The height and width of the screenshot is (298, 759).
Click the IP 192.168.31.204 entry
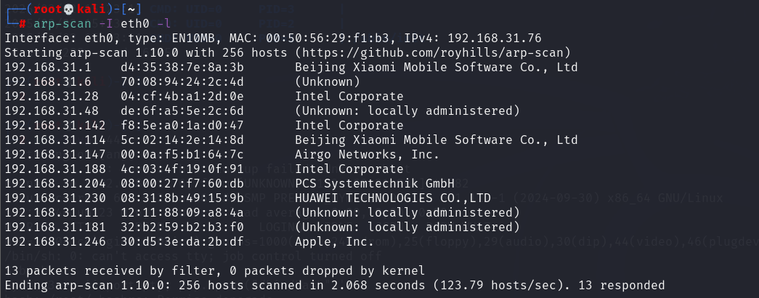pos(54,184)
